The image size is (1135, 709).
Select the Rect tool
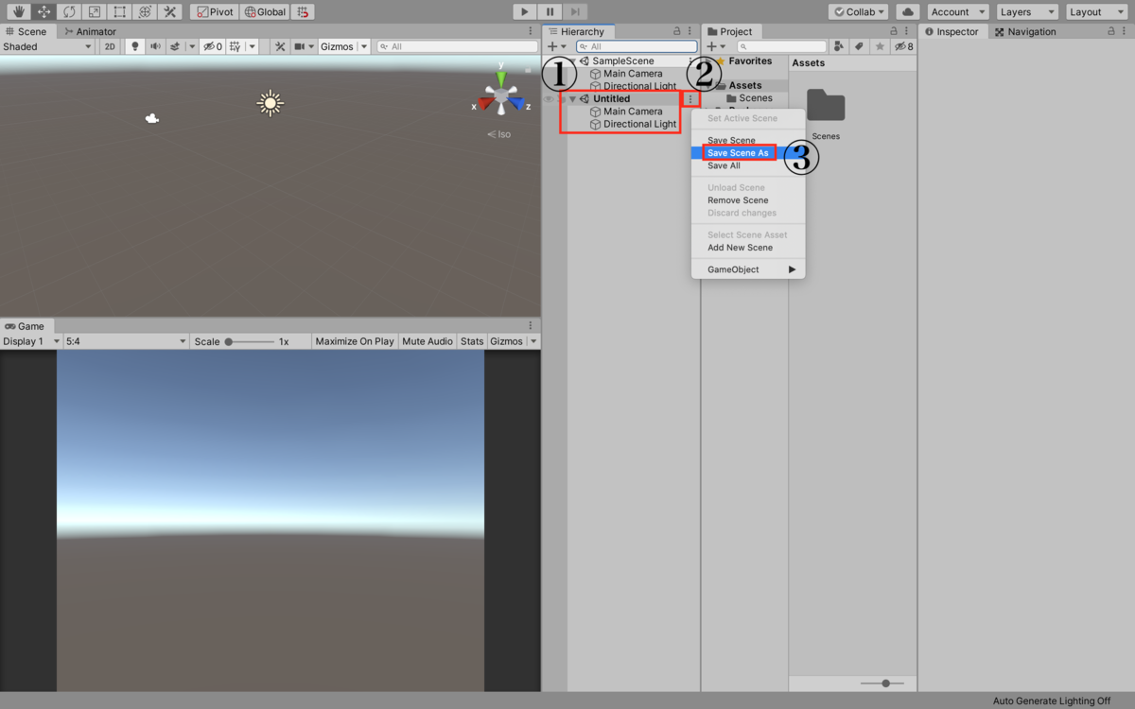tap(119, 12)
